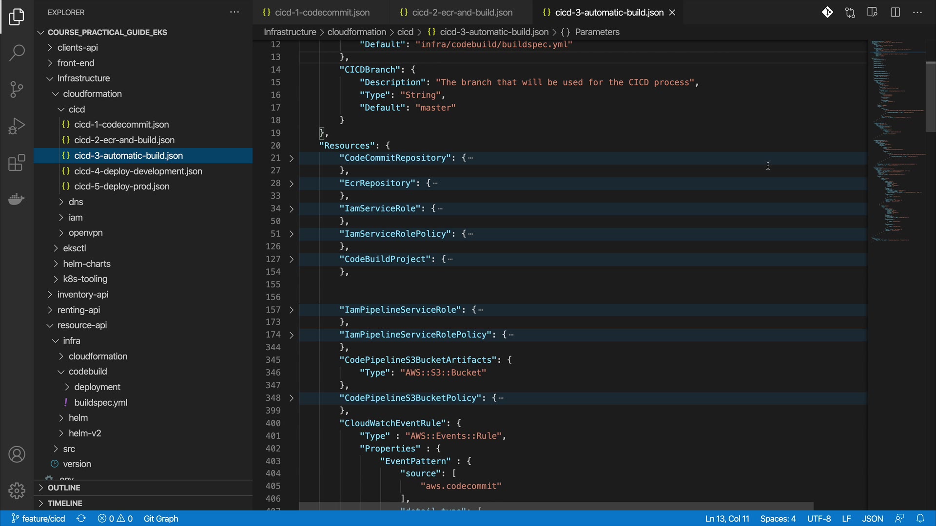Open the Extensions view
The image size is (936, 526).
[x=17, y=163]
